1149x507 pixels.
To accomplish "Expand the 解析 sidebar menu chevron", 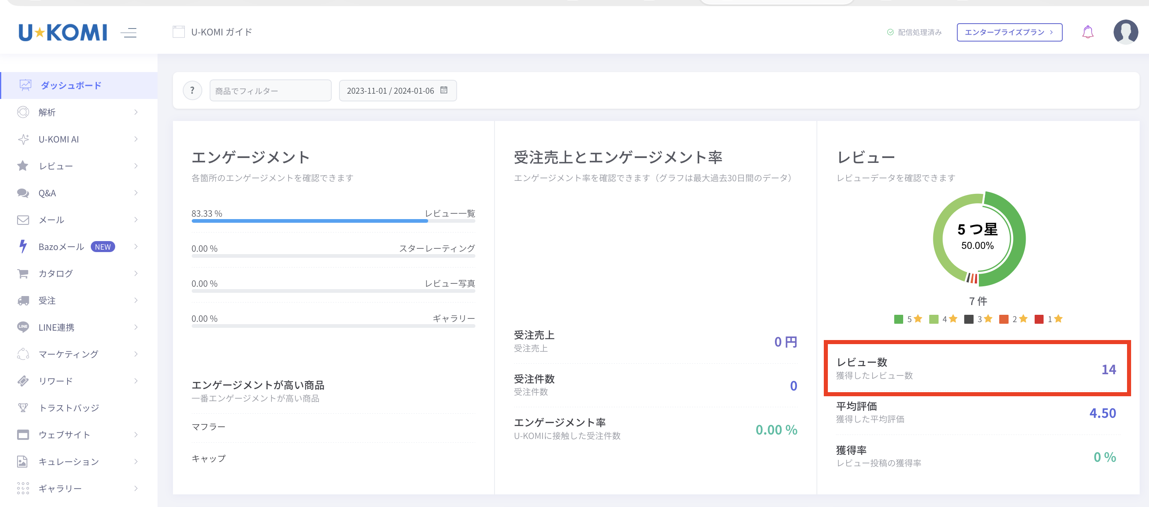I will tap(136, 112).
